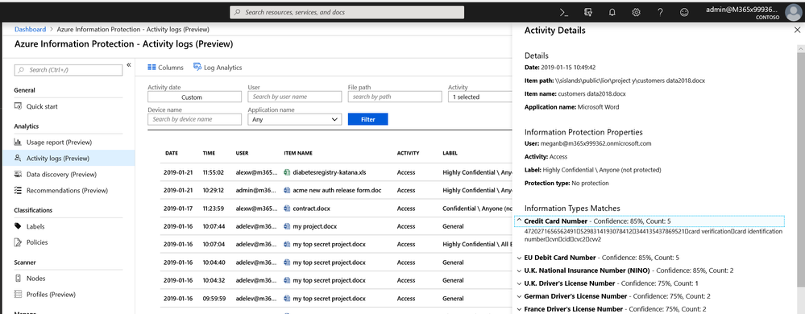Open the Activity filter dropdown
Viewport: 805px width, 314px height.
point(479,97)
